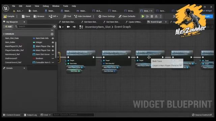216x121 pixels.
Task: Click the Eject button
Action: [x=156, y=16]
